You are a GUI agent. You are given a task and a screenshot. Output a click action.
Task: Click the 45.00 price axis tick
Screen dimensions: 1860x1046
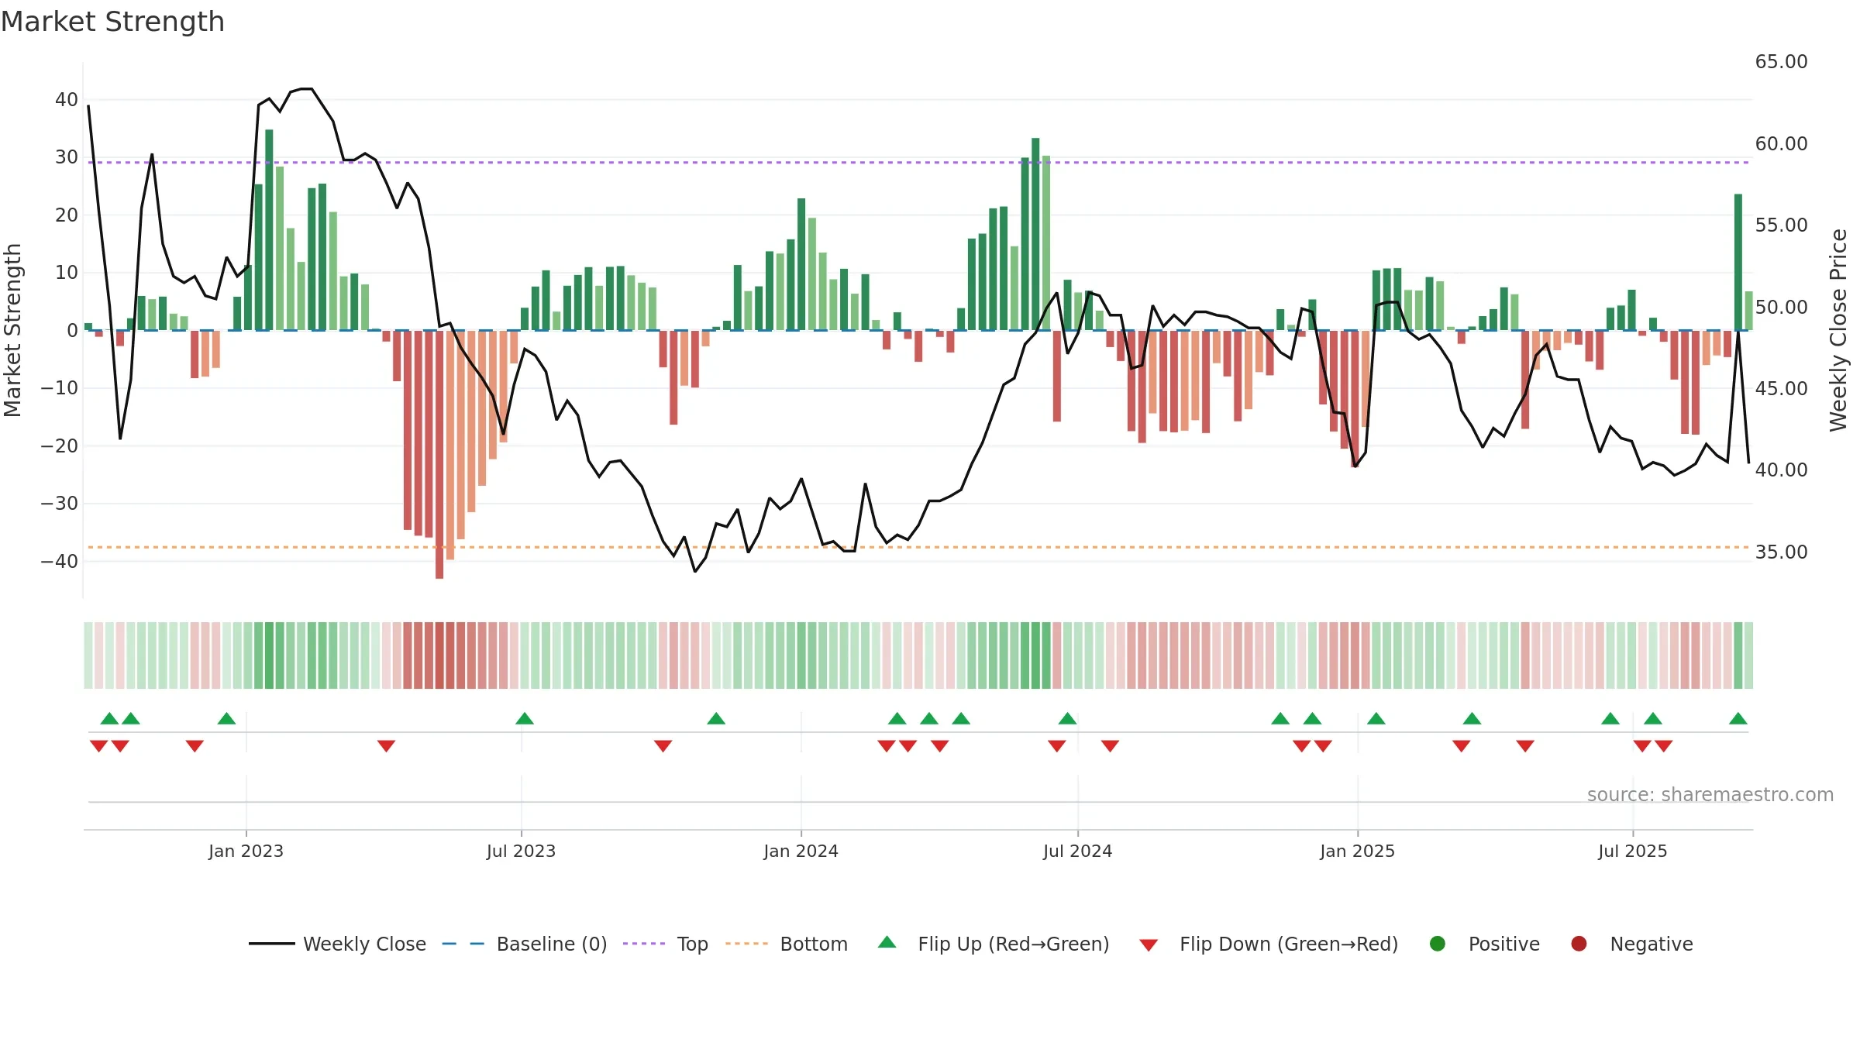pyautogui.click(x=1781, y=388)
